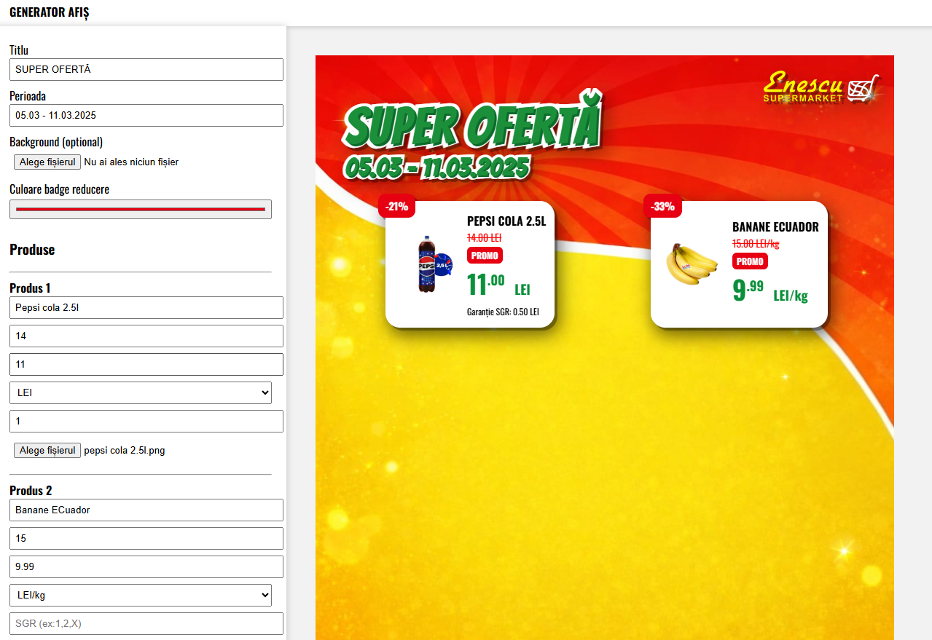Click Produs 1 new price field 11

coord(146,365)
